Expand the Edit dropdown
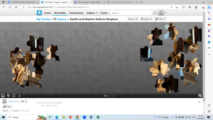This screenshot has width=213, height=120. pyautogui.click(x=160, y=19)
